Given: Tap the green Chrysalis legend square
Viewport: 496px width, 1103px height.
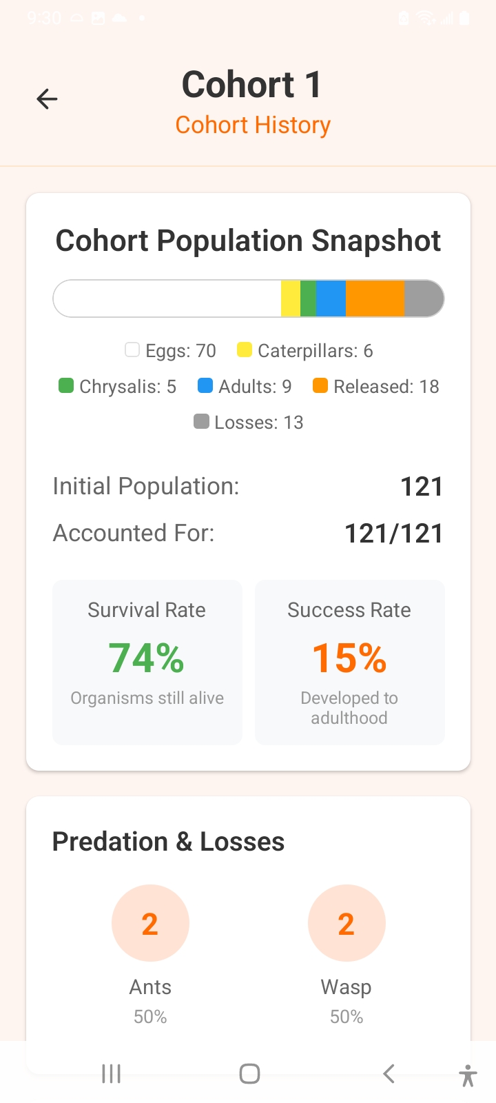Looking at the screenshot, I should tap(66, 386).
